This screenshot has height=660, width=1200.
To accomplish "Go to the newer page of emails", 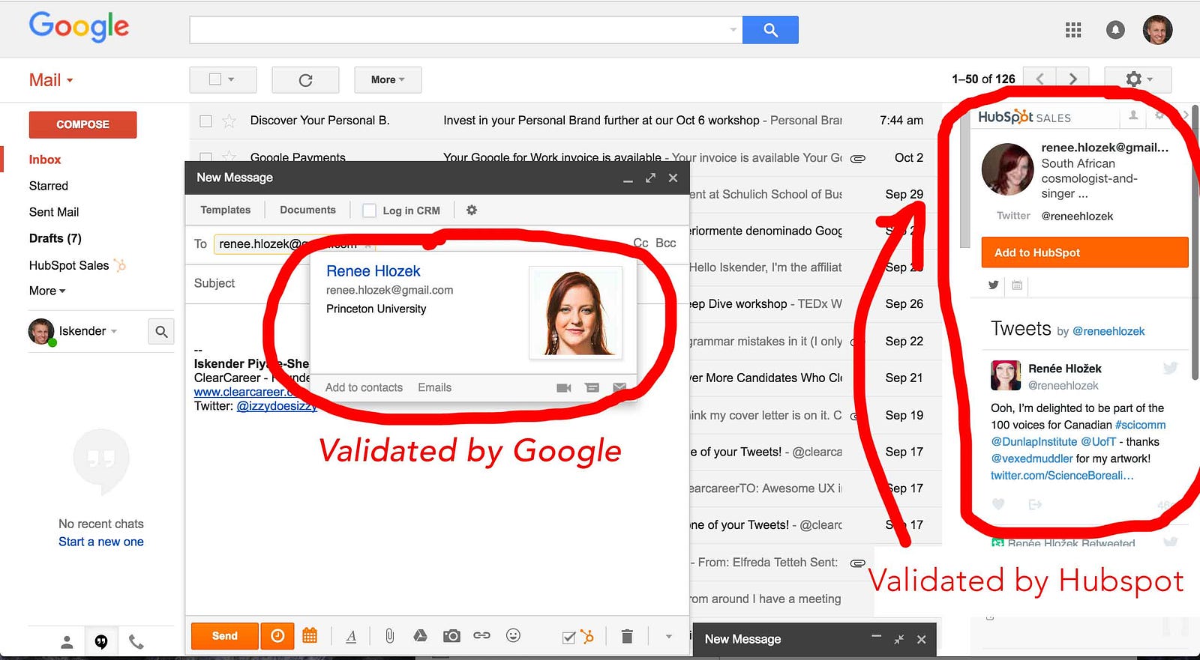I will pos(1040,79).
